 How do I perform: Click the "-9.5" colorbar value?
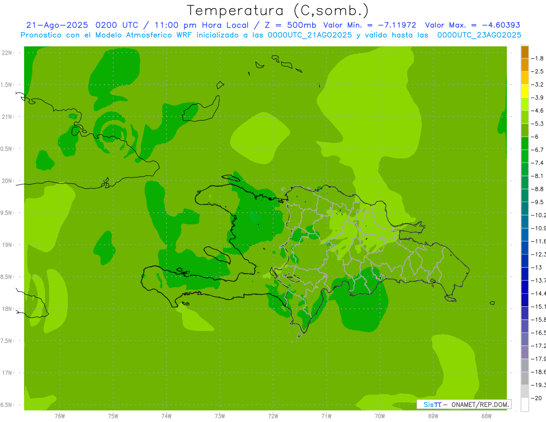click(x=537, y=202)
